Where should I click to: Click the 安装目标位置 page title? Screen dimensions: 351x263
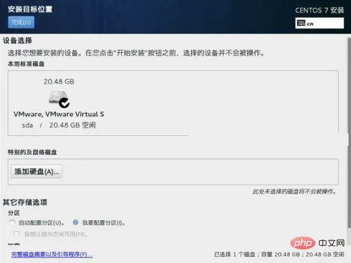[x=30, y=9]
